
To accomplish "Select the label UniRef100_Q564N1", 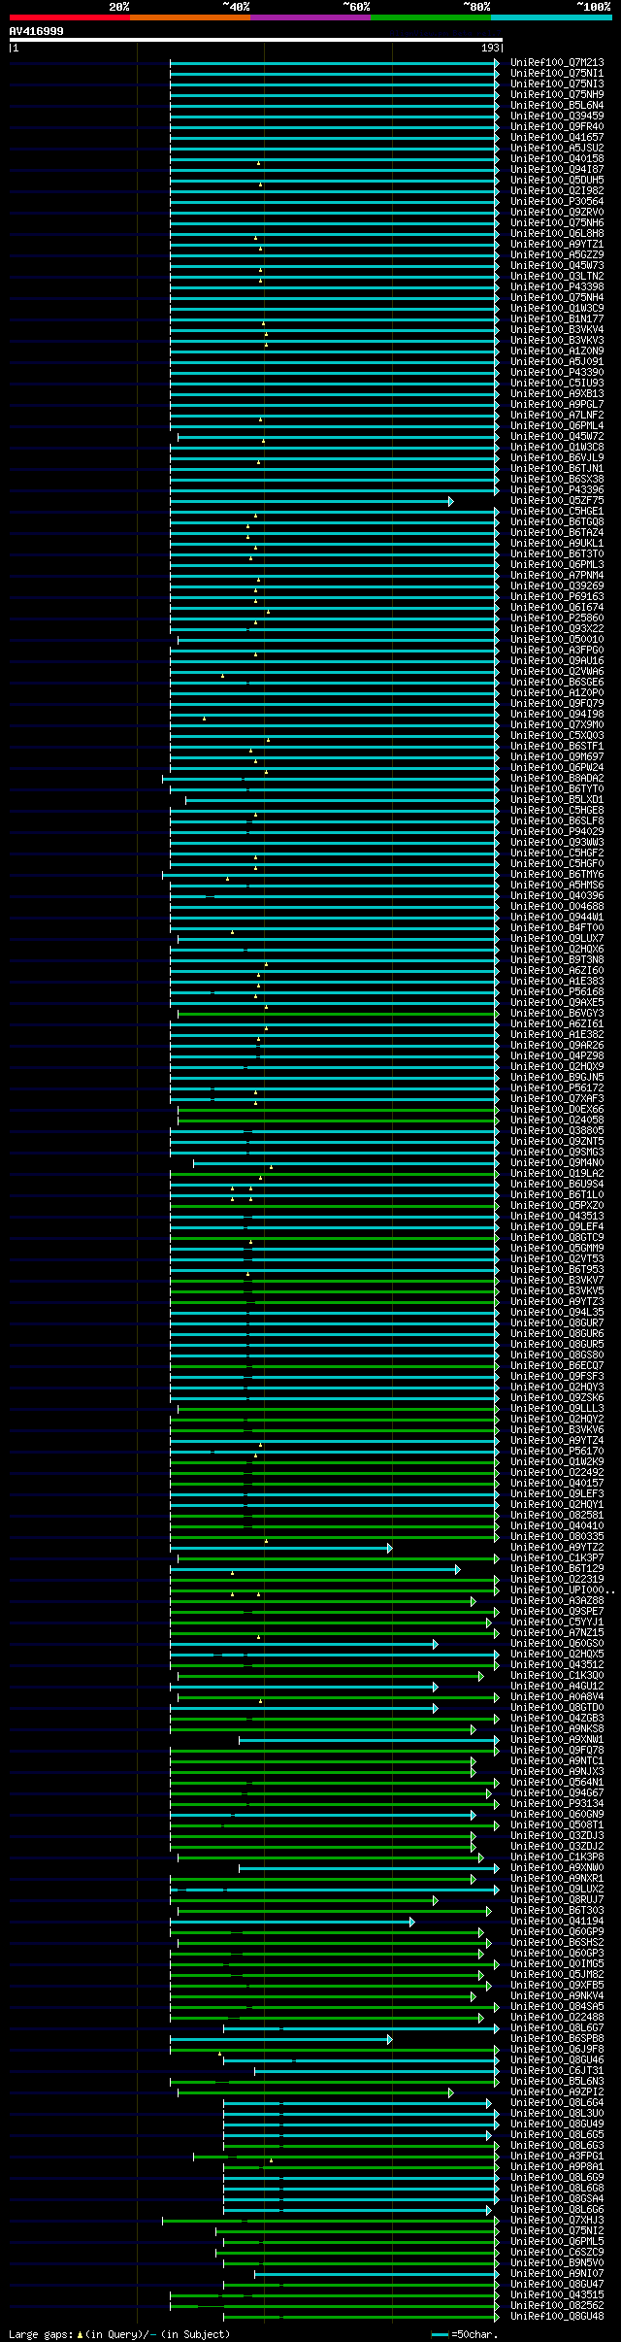I will coord(557,1783).
